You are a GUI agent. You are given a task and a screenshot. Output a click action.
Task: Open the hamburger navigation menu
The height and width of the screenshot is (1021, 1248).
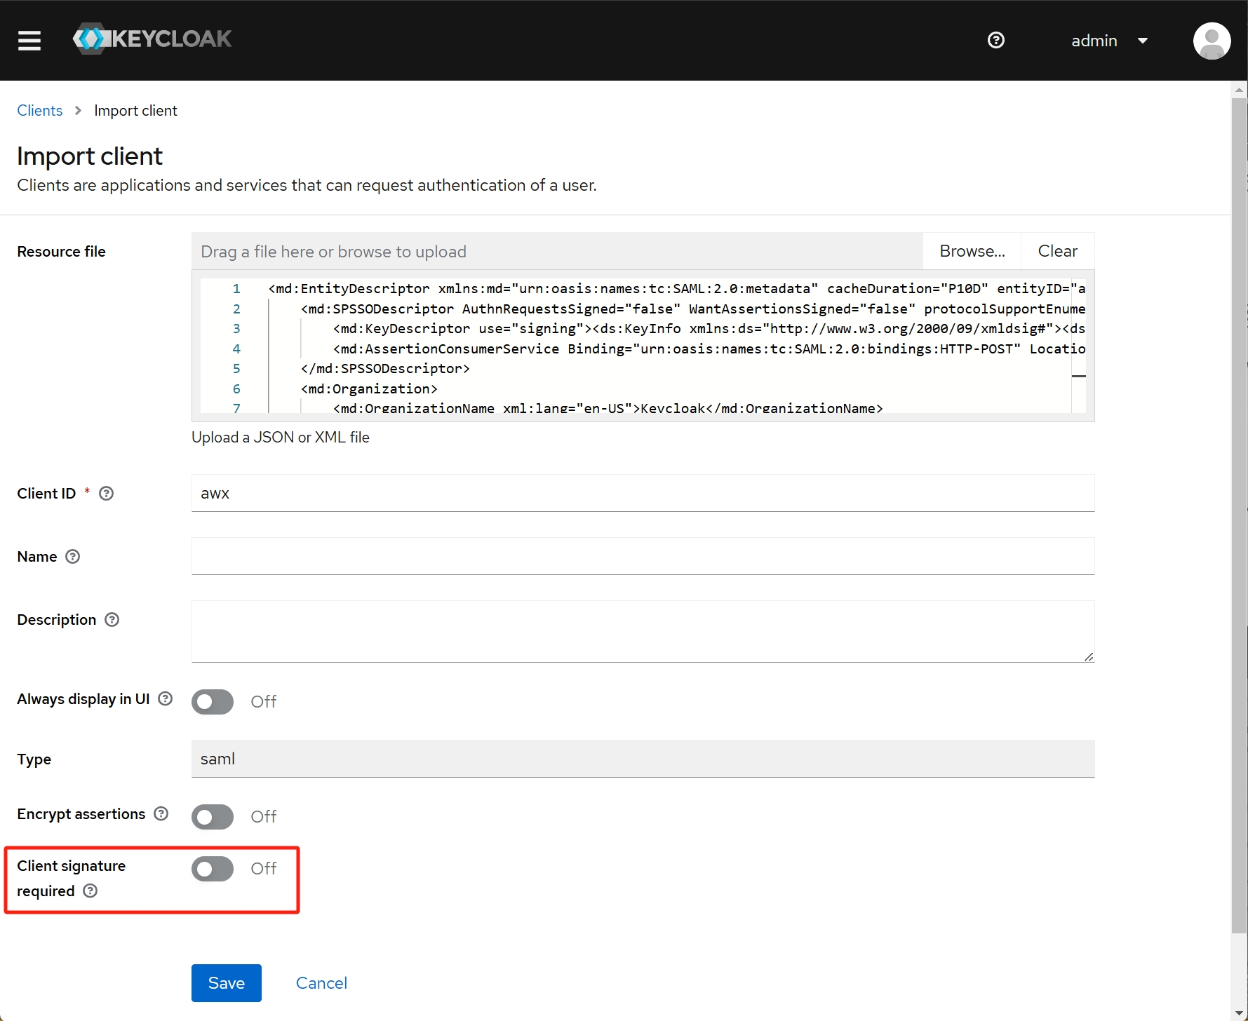[x=29, y=41]
